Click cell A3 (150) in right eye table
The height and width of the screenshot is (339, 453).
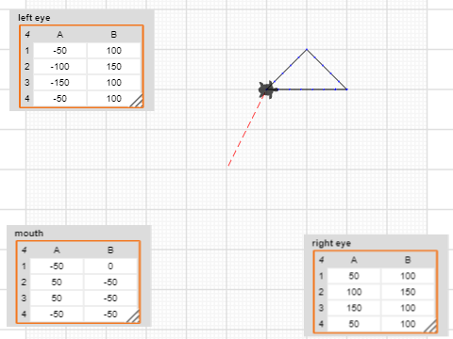[x=354, y=308]
